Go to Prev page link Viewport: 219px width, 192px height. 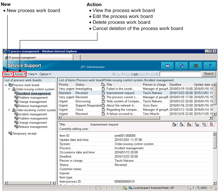[126, 74]
